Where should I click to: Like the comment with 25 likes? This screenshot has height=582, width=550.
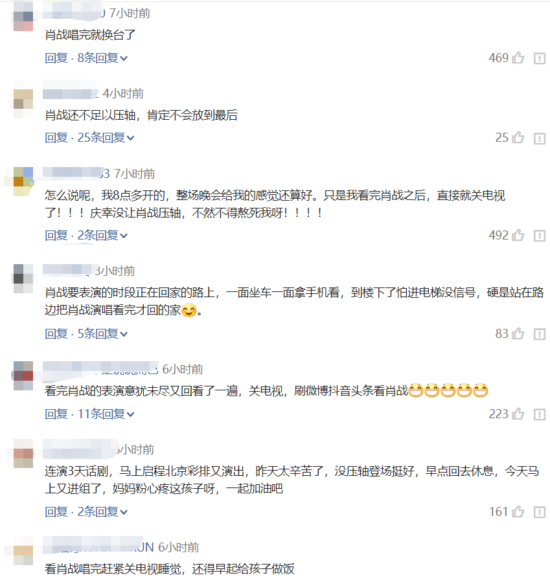(x=518, y=138)
